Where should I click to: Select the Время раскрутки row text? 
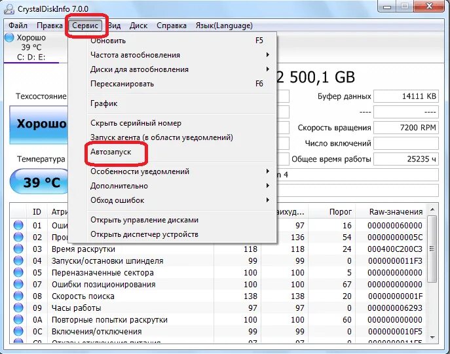click(x=83, y=249)
